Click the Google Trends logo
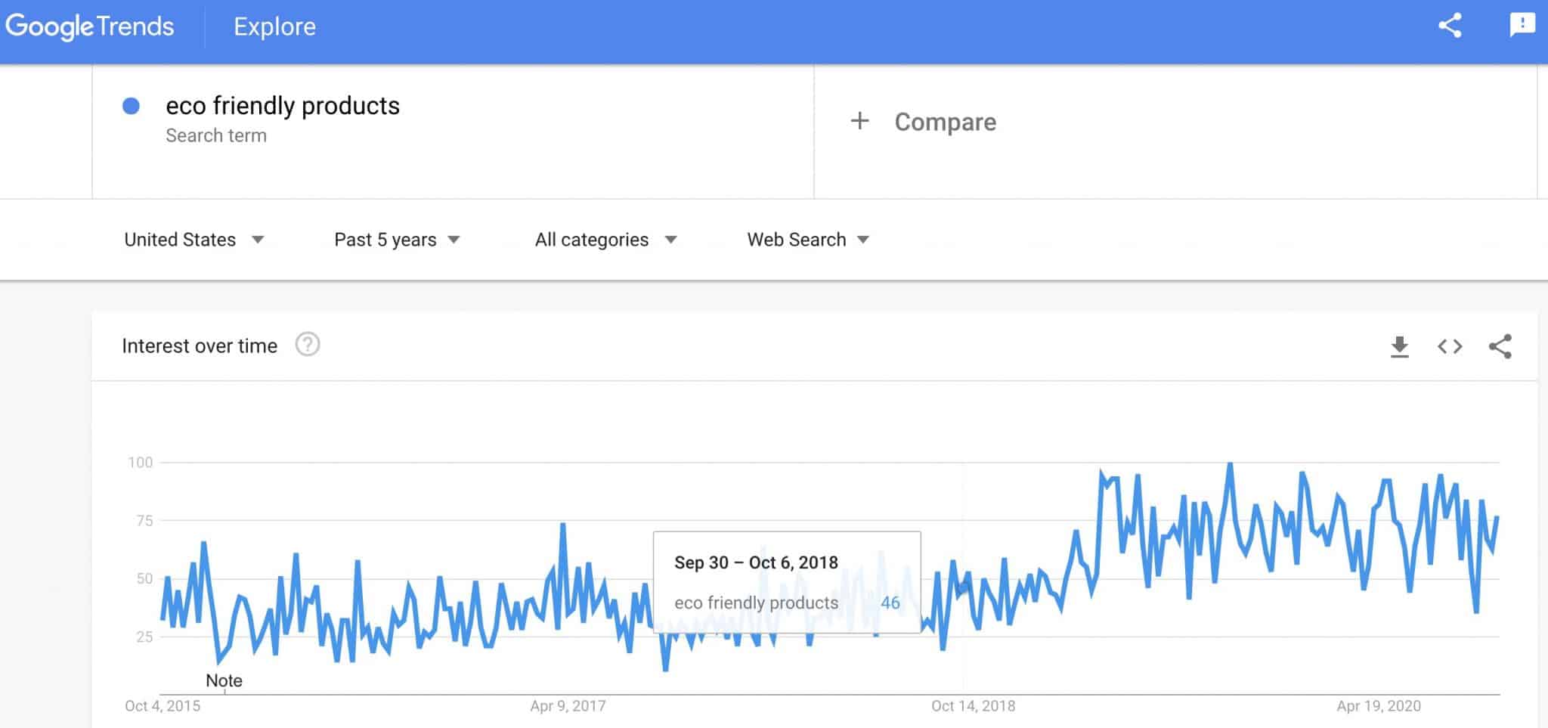1548x728 pixels. click(88, 26)
